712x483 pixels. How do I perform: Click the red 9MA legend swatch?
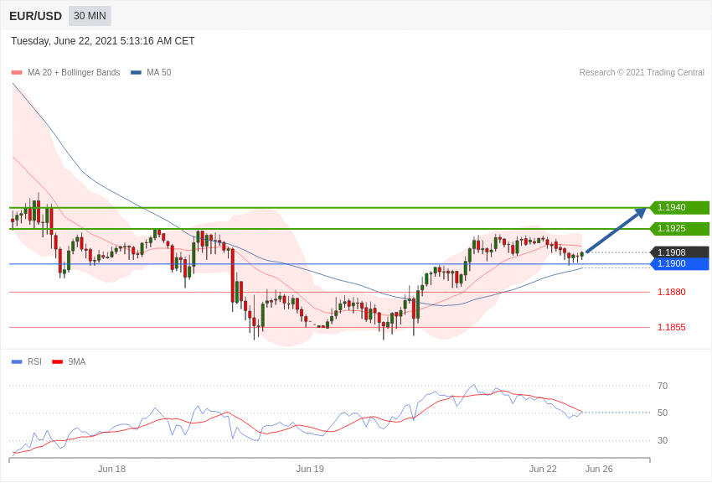pyautogui.click(x=58, y=361)
